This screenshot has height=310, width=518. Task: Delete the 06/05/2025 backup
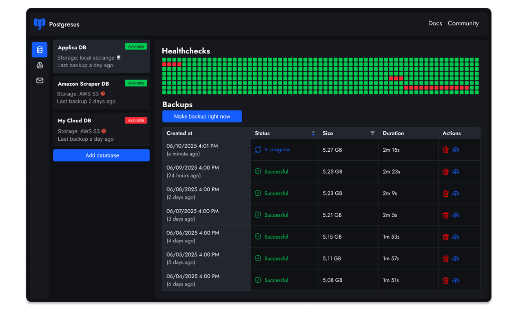[446, 259]
